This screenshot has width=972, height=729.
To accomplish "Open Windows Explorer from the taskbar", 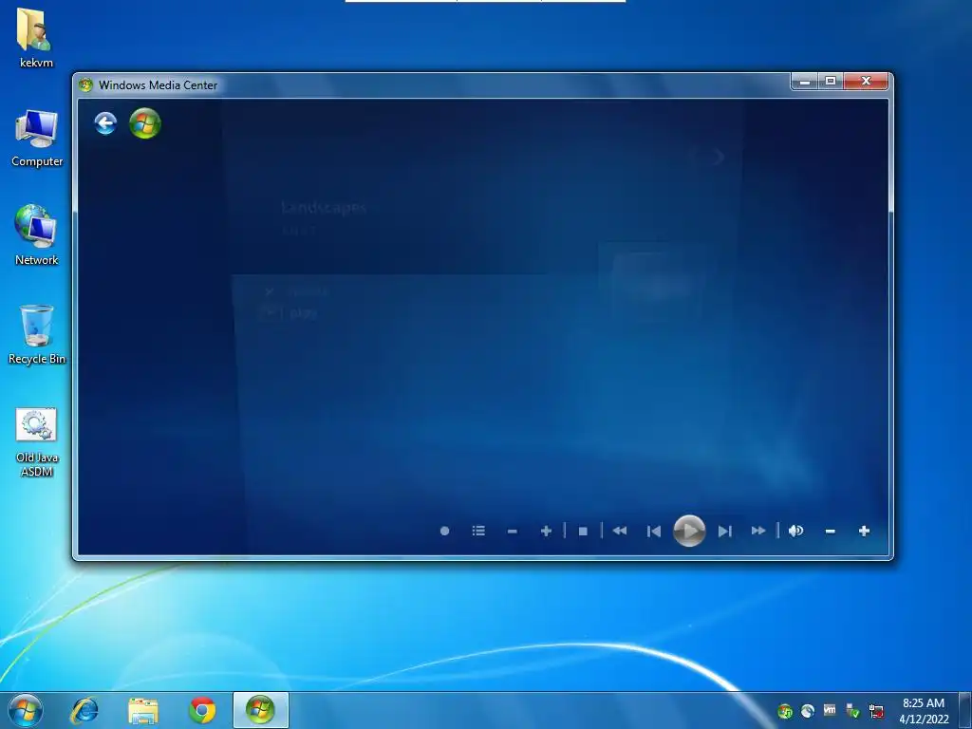I will pos(143,710).
